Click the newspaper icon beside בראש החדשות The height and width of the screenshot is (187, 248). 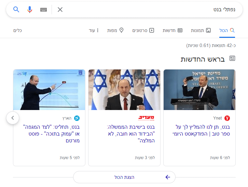click(232, 59)
